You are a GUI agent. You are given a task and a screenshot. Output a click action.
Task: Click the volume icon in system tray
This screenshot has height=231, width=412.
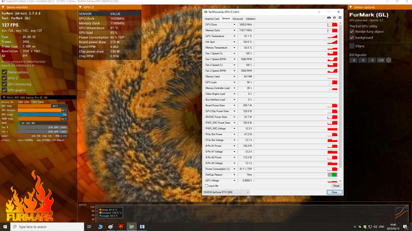point(375,227)
